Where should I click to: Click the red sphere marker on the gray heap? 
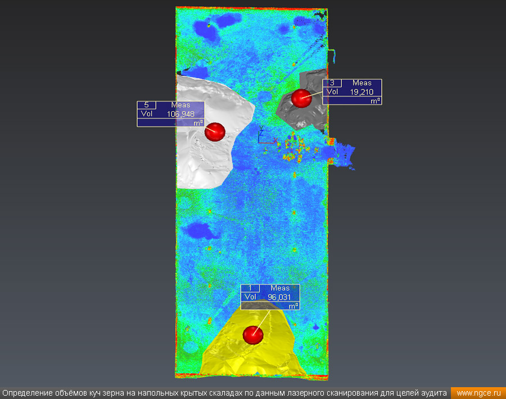pyautogui.click(x=301, y=98)
